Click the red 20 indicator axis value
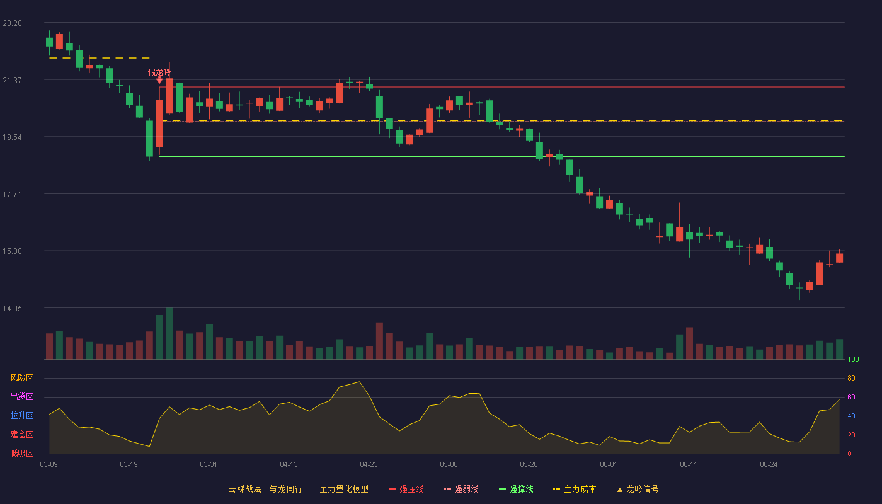 pos(851,435)
